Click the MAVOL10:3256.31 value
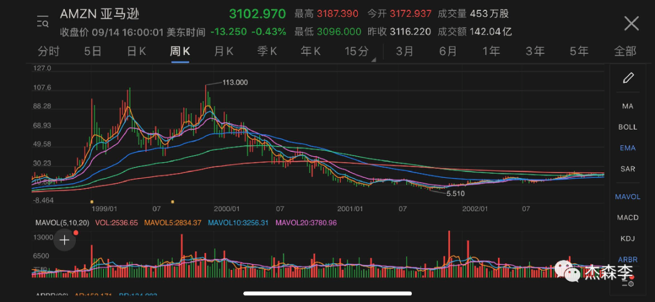 click(238, 223)
